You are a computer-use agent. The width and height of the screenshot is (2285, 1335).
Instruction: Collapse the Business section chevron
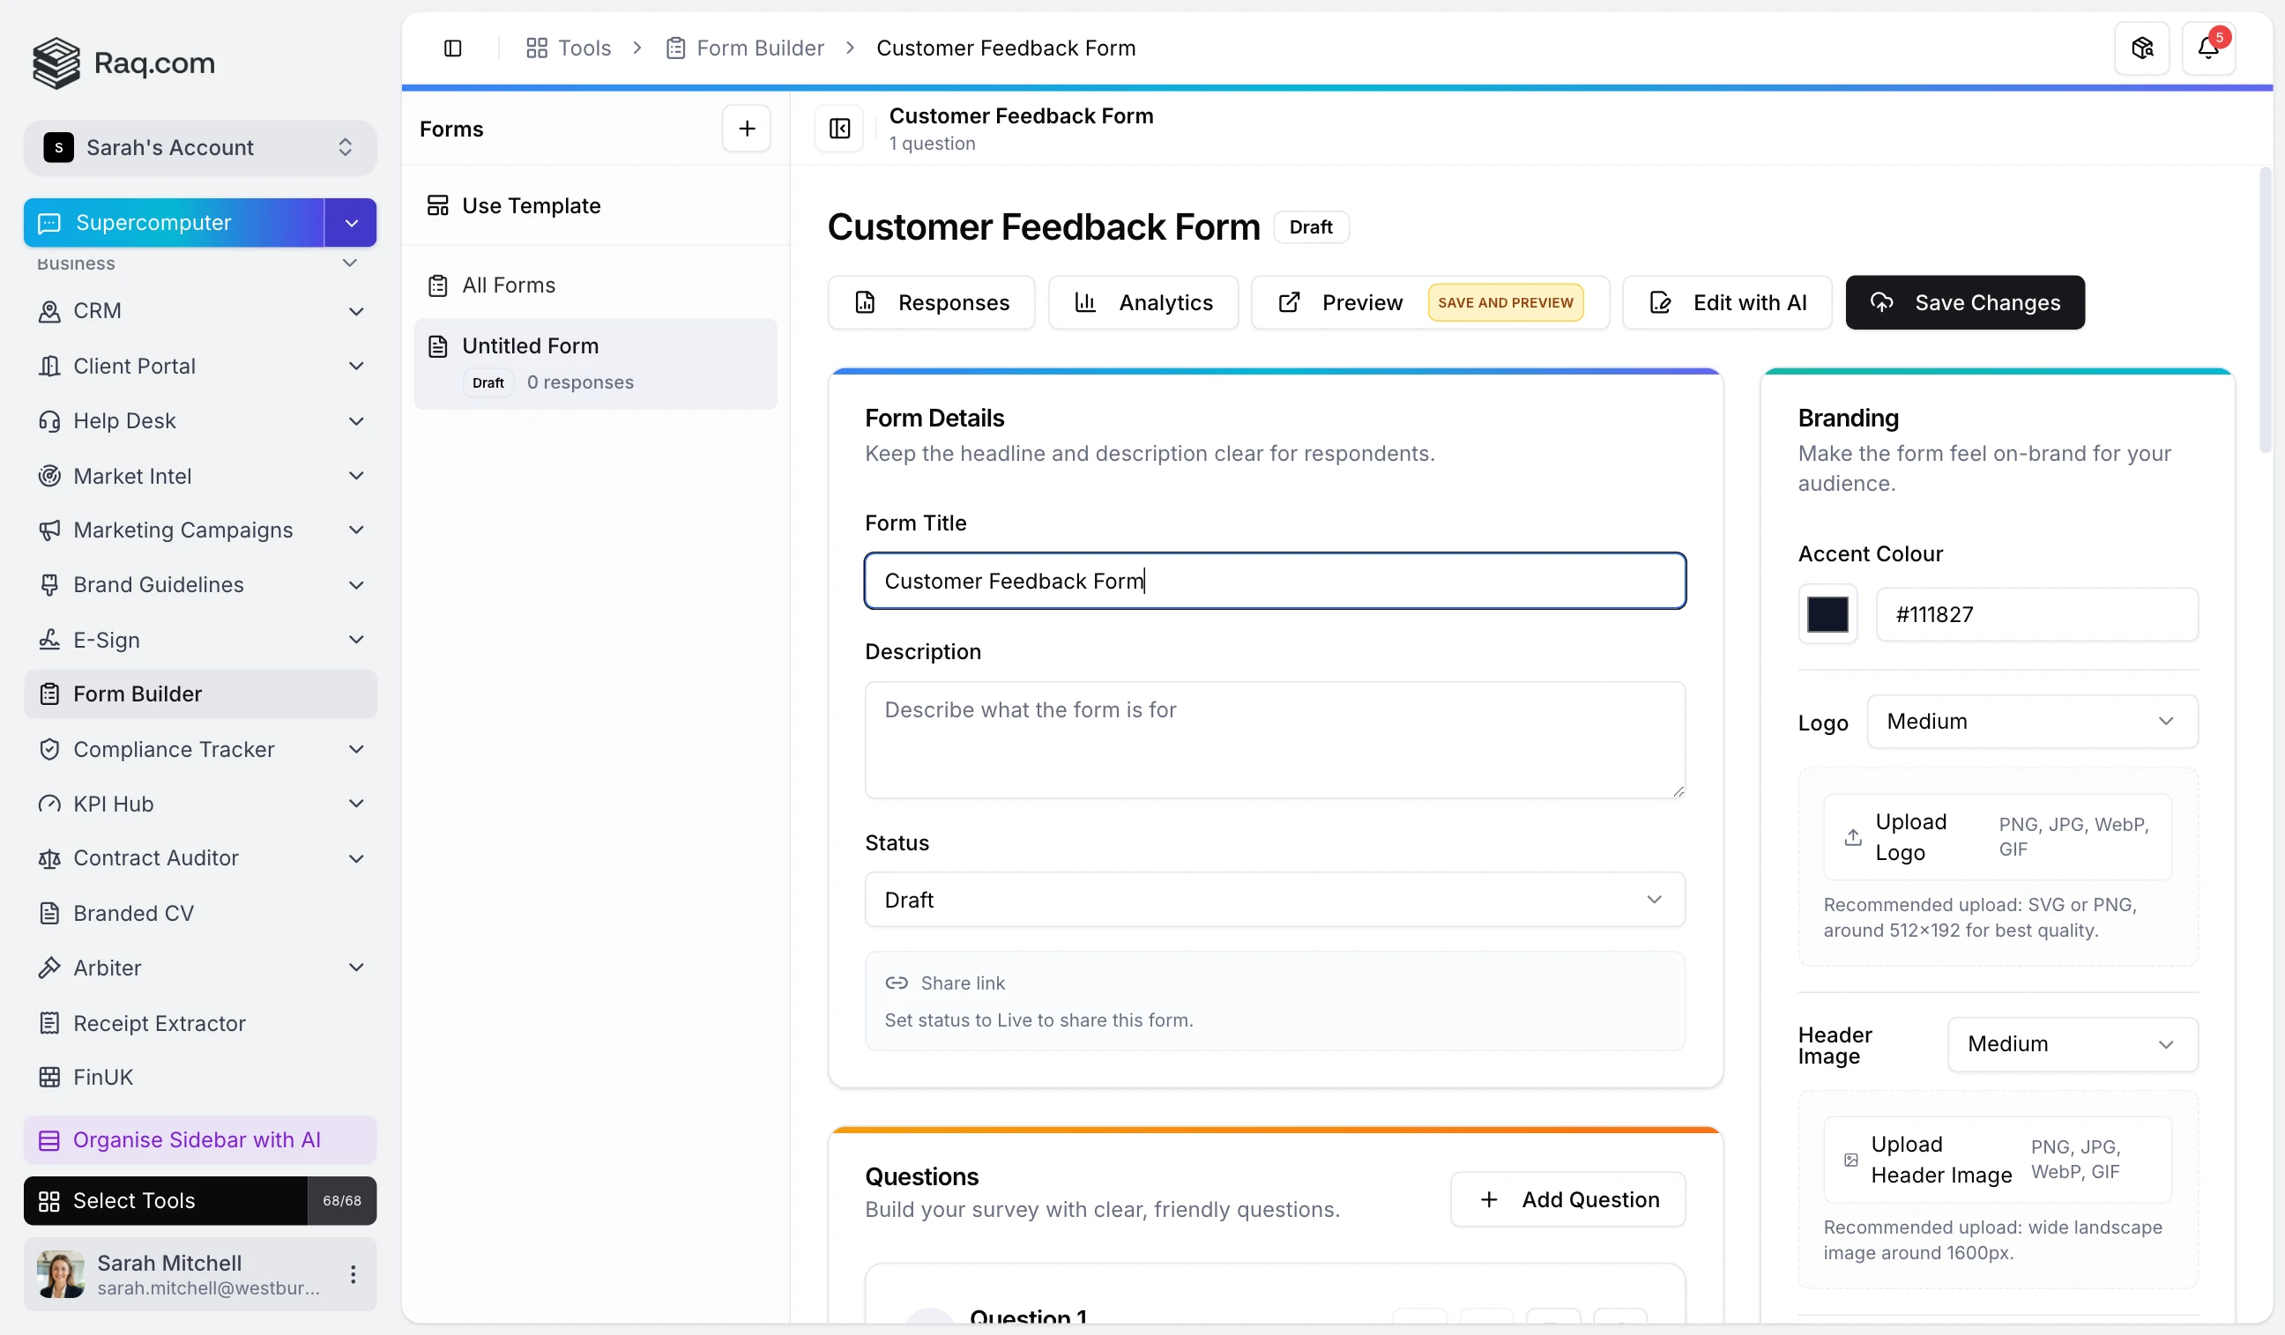pos(350,263)
